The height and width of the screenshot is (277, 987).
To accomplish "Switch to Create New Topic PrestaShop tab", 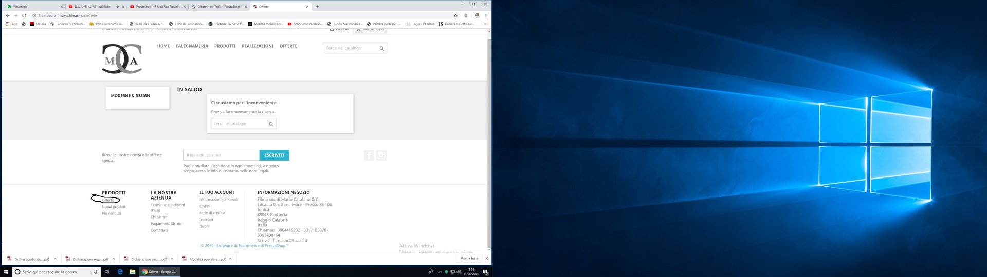I will (x=218, y=7).
